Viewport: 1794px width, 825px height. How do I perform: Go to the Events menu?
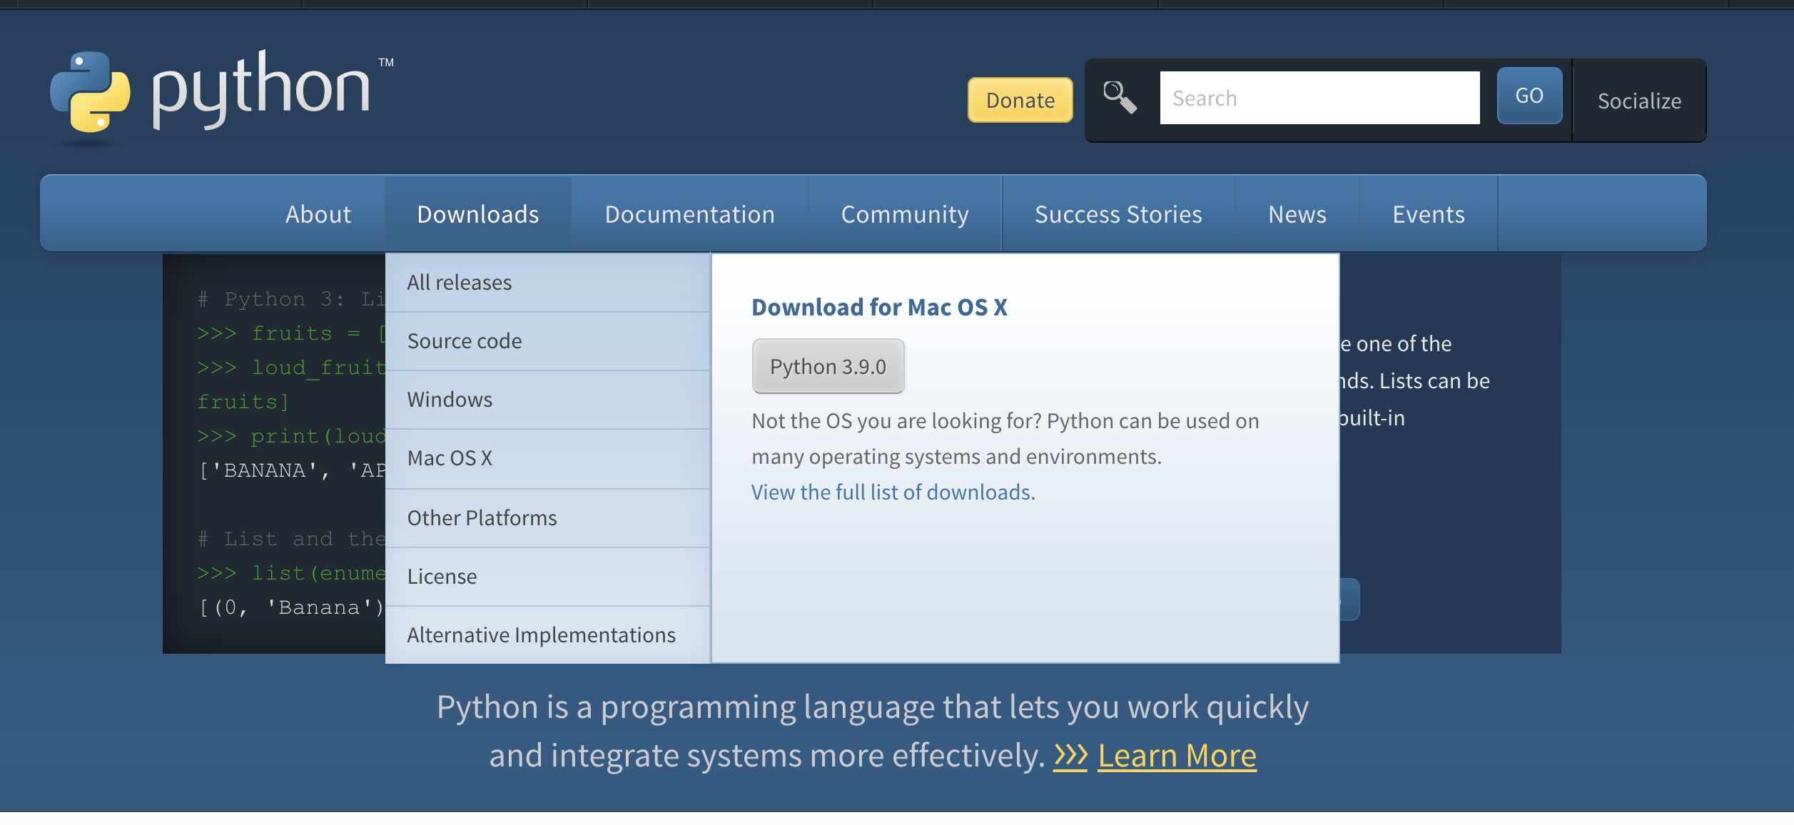tap(1428, 214)
